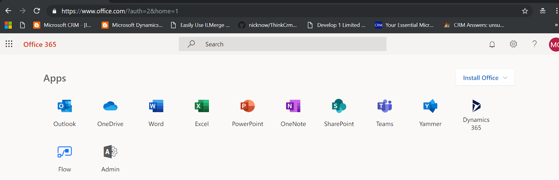Open the Microsoft CRM bookmark
Screen dimensions: 559x180
pyautogui.click(x=62, y=25)
